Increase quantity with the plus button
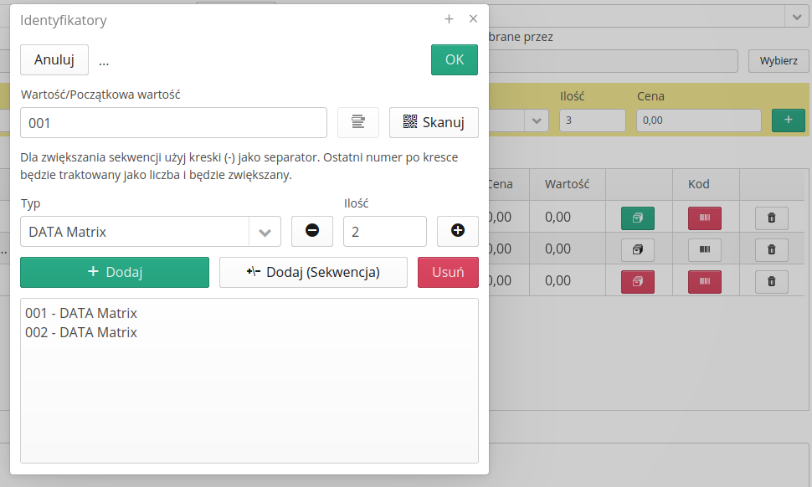Screen dimensions: 812x487 458,231
